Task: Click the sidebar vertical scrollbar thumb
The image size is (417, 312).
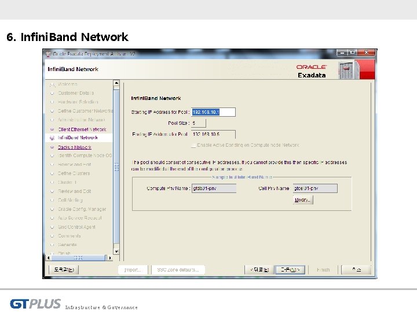Action: point(116,167)
